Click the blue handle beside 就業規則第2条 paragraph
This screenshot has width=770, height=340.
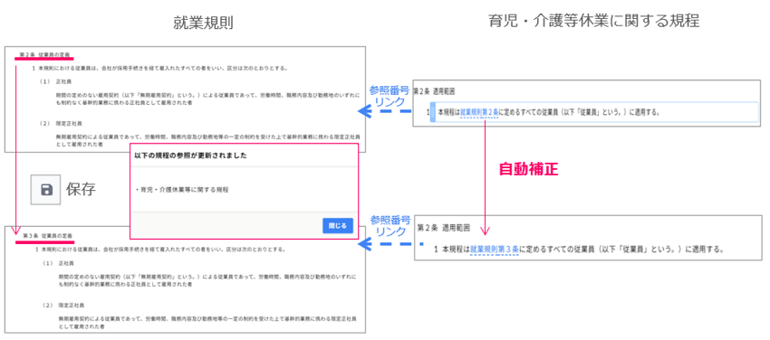pos(433,112)
